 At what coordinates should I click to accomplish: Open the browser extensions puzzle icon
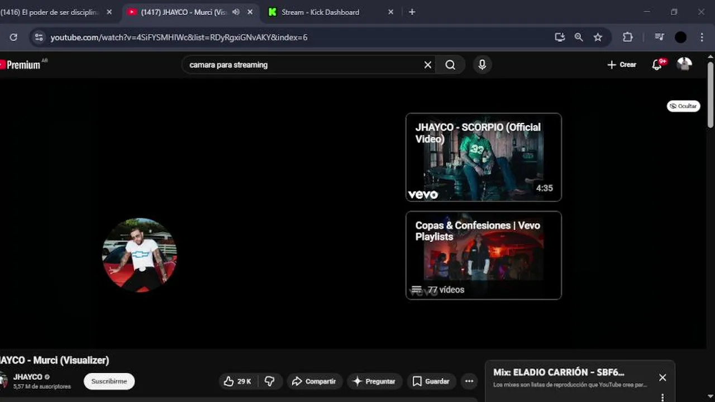pyautogui.click(x=628, y=37)
